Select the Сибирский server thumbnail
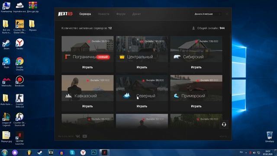This screenshot has width=277, height=156. 196,49
